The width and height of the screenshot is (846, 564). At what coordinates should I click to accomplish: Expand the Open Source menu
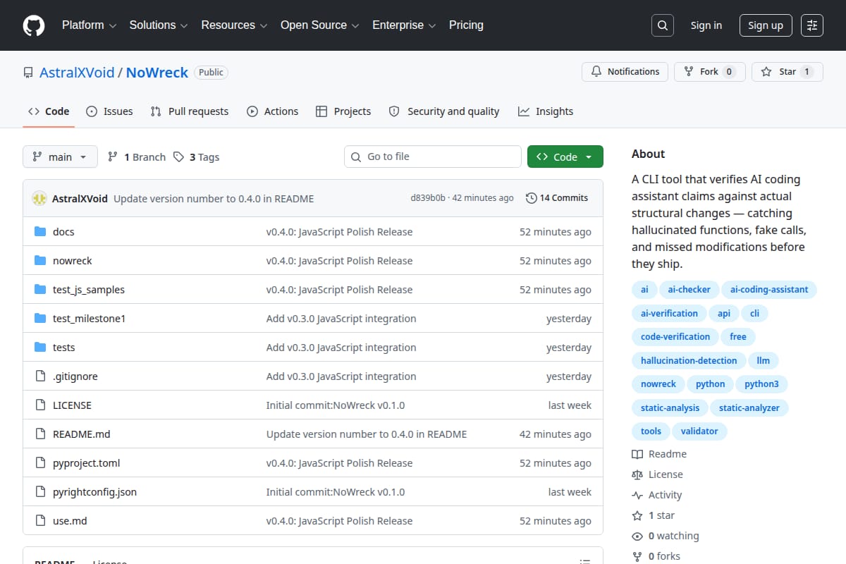coord(320,25)
